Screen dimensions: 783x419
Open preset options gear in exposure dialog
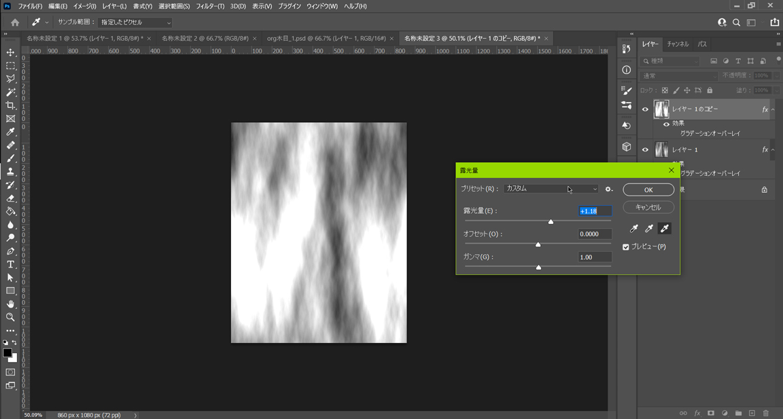click(608, 189)
